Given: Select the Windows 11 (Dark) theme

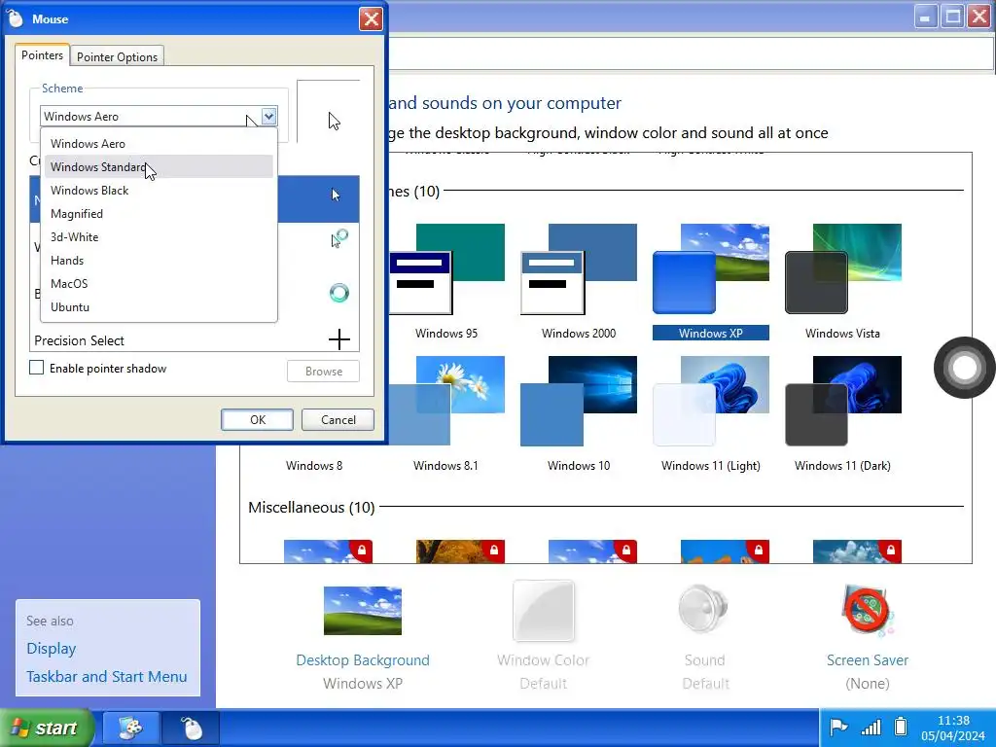Looking at the screenshot, I should (843, 414).
